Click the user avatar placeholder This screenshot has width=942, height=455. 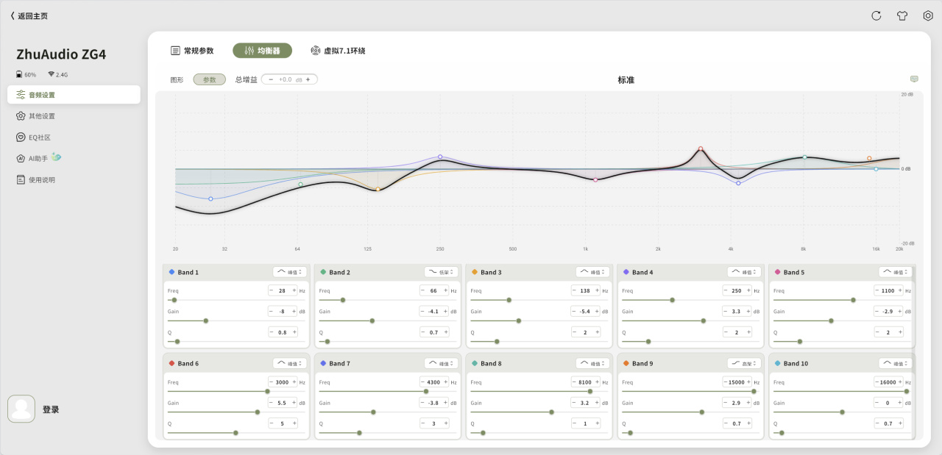tap(21, 409)
